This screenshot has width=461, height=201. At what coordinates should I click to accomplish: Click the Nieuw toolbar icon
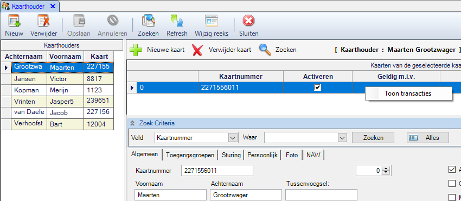(14, 21)
